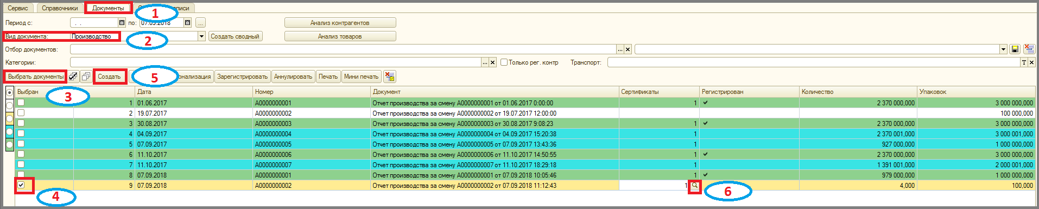Click the Печать button

tap(328, 77)
